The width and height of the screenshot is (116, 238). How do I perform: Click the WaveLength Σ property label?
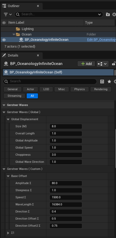pos(25,204)
